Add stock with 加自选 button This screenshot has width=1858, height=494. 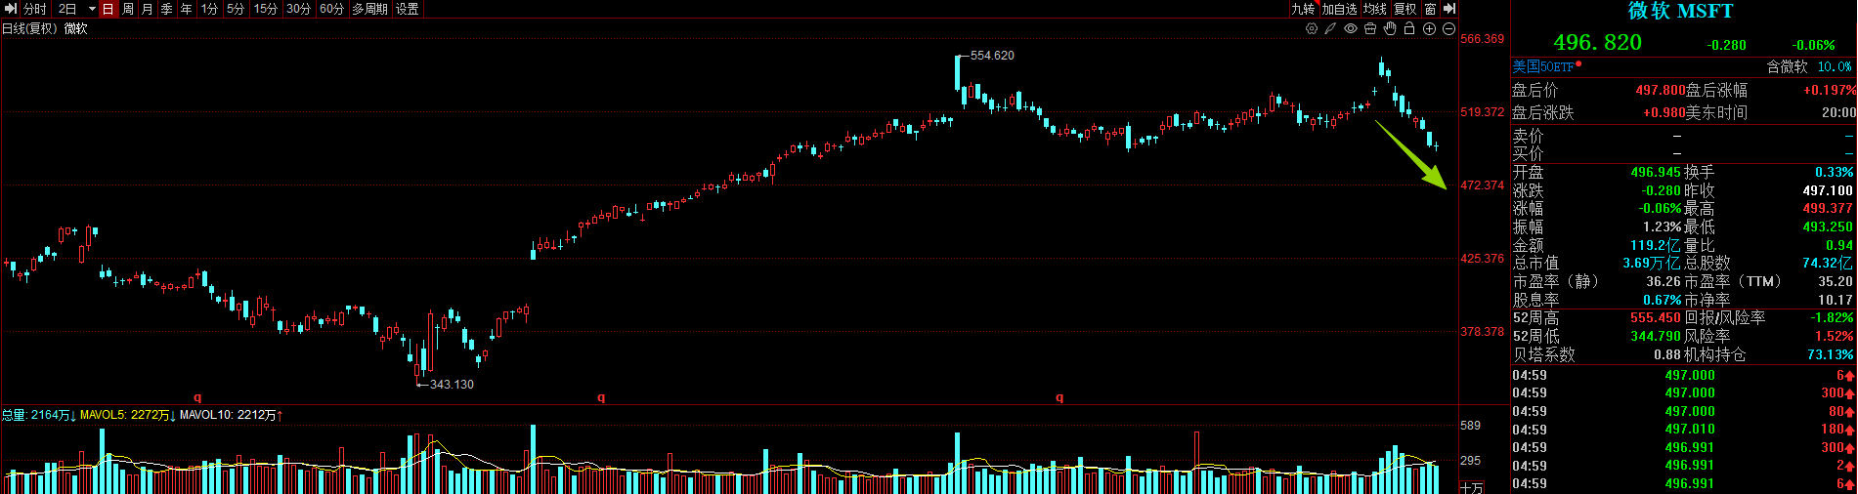pos(1339,9)
